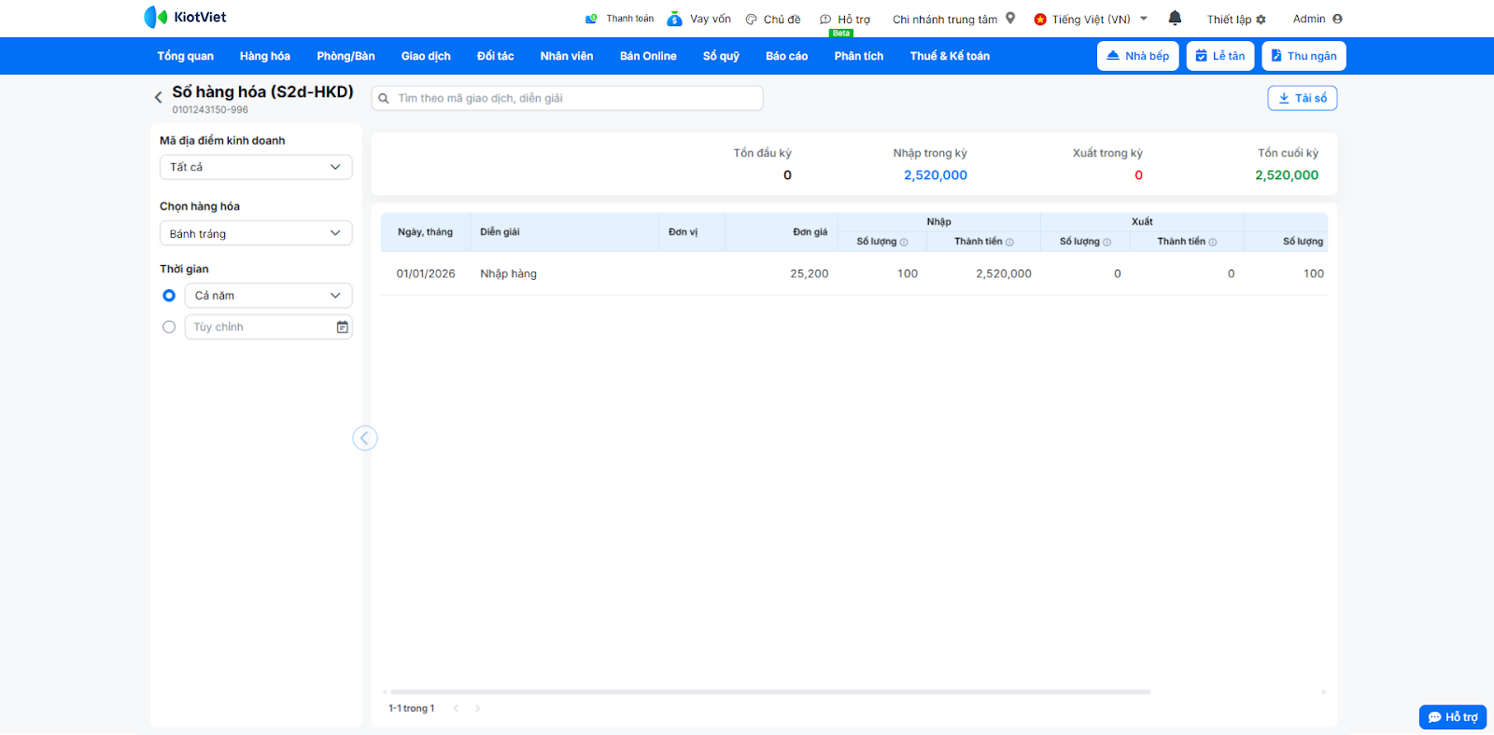Select the Cả năm radio button
This screenshot has width=1494, height=735.
pos(169,296)
